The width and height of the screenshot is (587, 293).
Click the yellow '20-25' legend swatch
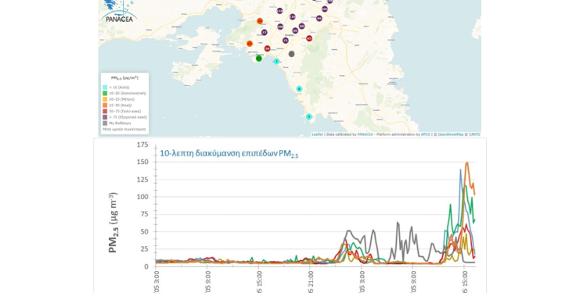[x=105, y=99]
